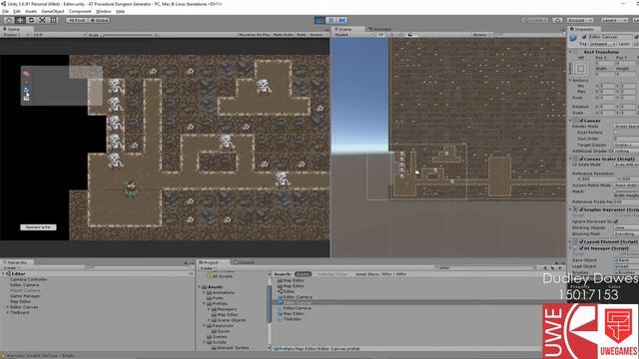Toggle the Layout Element component checkbox

click(x=581, y=241)
